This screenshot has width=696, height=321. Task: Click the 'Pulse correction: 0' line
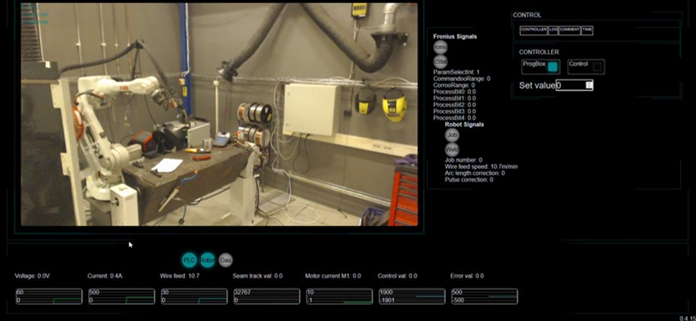click(469, 180)
